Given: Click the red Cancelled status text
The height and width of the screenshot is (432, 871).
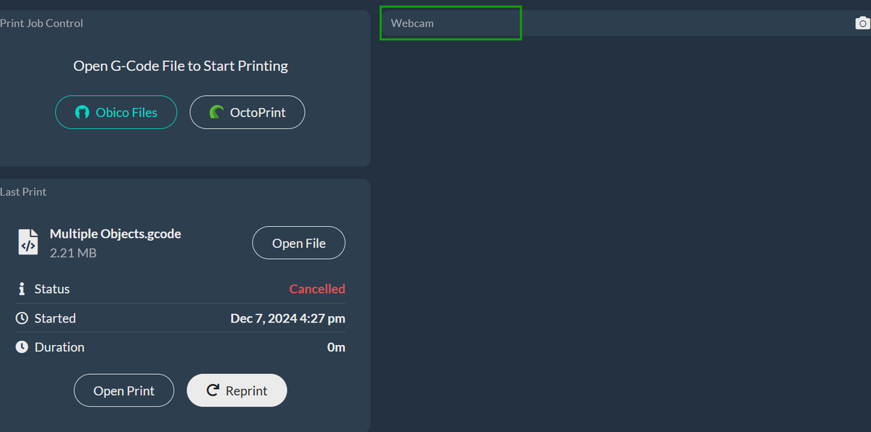Looking at the screenshot, I should pos(317,288).
